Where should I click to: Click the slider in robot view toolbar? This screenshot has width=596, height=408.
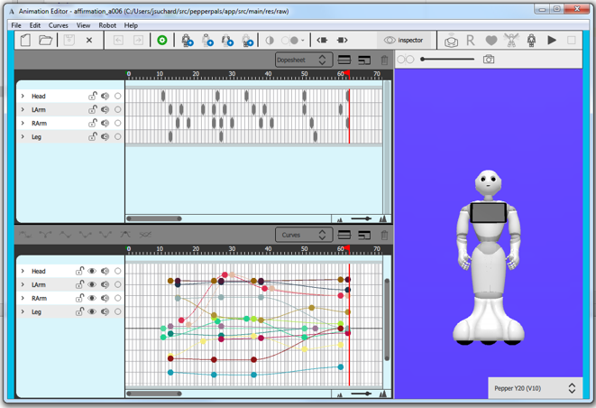point(446,60)
